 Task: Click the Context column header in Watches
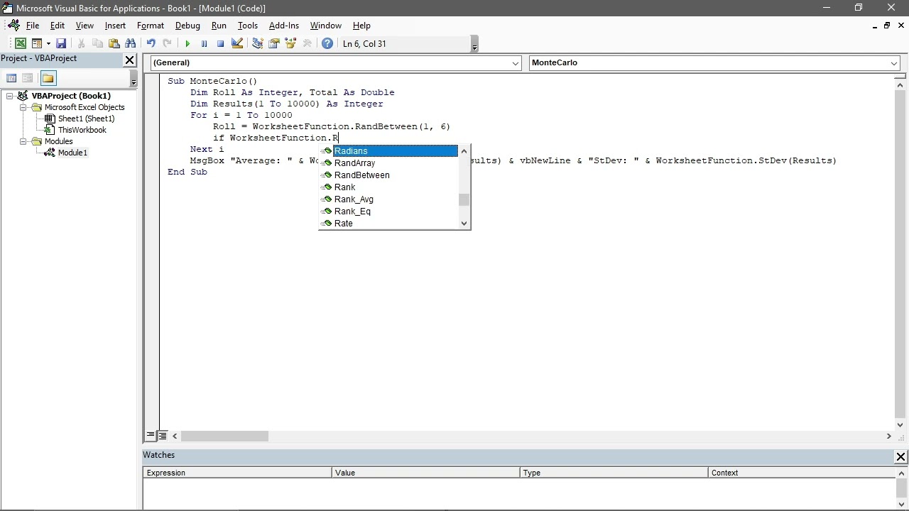(801, 473)
